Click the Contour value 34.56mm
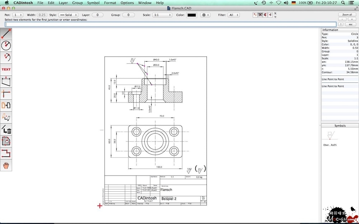The width and height of the screenshot is (359, 224). point(352,72)
